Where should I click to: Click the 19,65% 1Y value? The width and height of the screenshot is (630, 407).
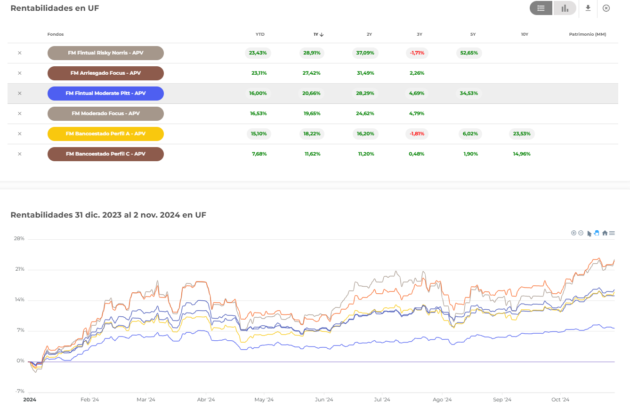(312, 114)
